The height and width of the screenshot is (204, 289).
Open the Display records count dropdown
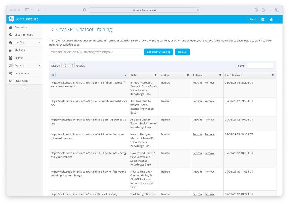pyautogui.click(x=68, y=66)
